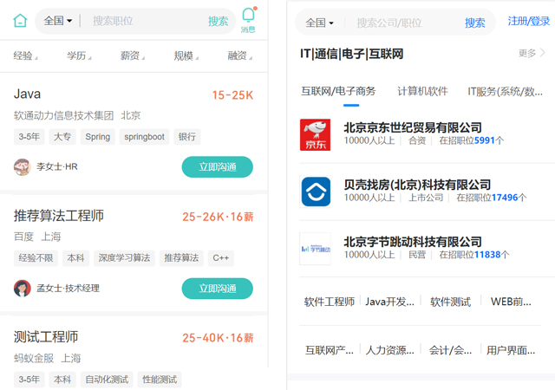Image resolution: width=555 pixels, height=390 pixels.
Task: Click the Spring tag on Java job
Action: tap(98, 137)
